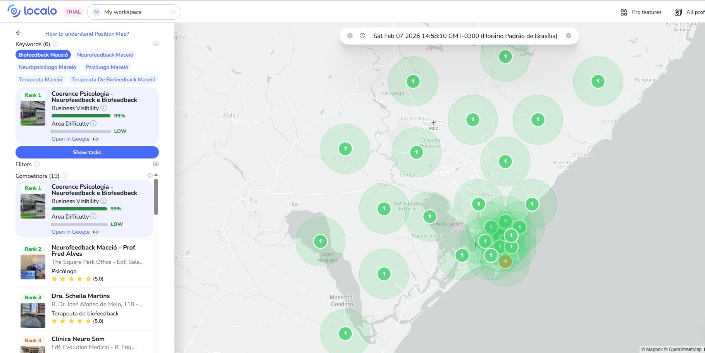Select Rank 2 Neurofeedback Maceió - Prof. Fred Alves
This screenshot has width=705, height=353.
tap(84, 263)
